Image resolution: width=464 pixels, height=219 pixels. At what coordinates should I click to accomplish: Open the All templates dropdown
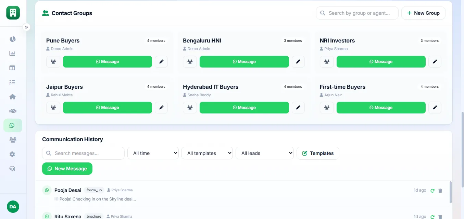coord(207,153)
